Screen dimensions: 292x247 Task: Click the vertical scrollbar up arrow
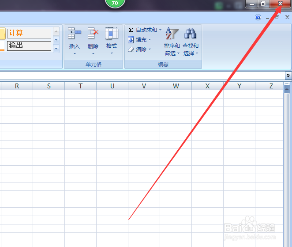pos(287,89)
